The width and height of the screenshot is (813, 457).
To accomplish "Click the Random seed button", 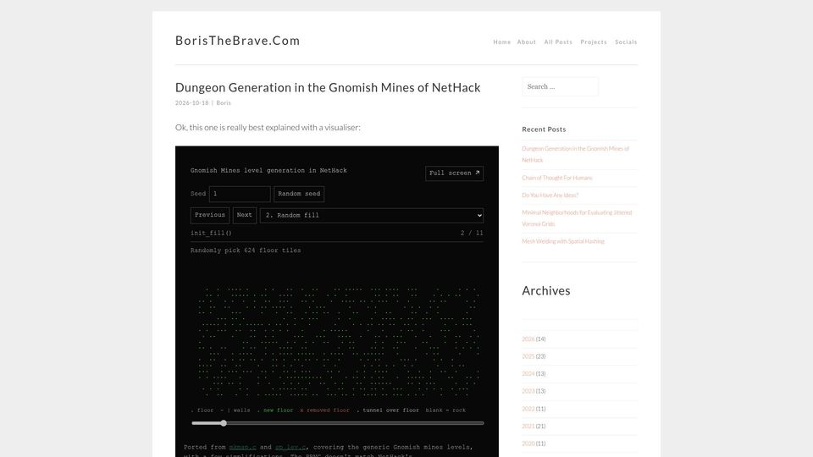I will (x=299, y=194).
